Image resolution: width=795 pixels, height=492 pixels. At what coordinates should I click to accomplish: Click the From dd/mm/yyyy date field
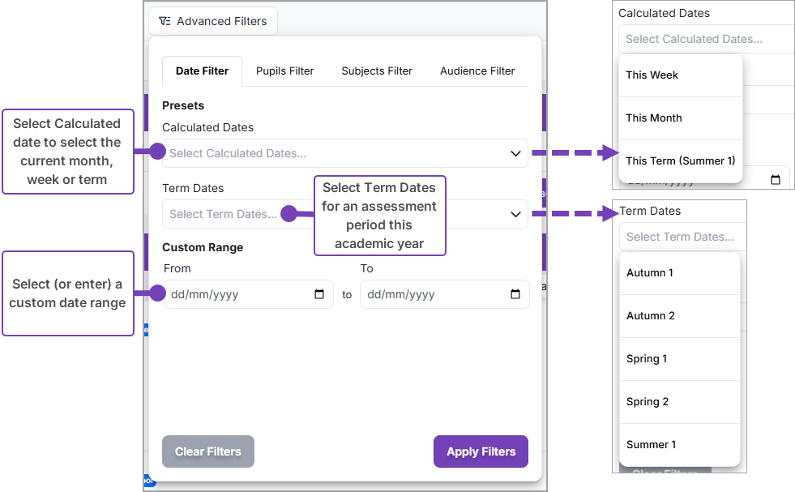coord(235,294)
